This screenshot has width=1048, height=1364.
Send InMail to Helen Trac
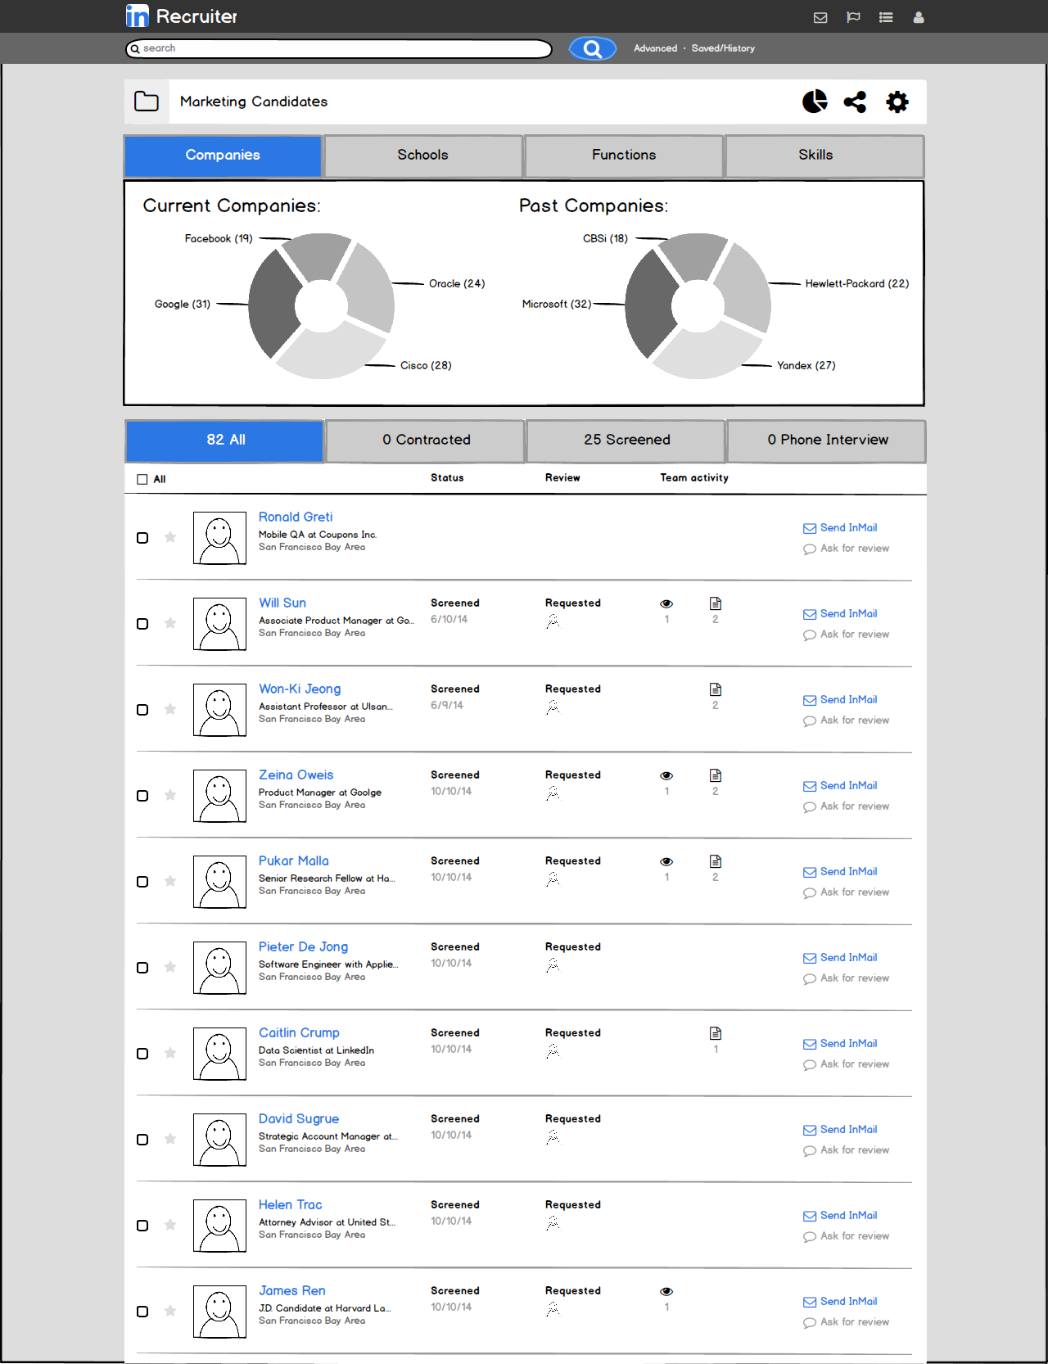[840, 1216]
